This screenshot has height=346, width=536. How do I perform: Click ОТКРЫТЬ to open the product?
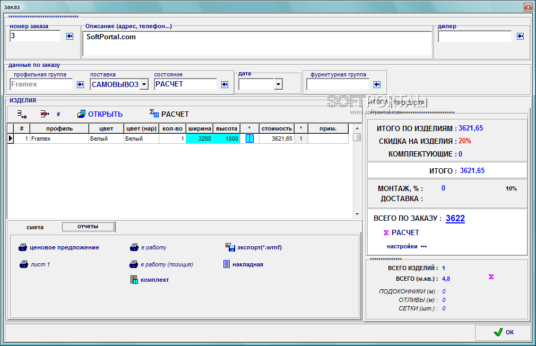pyautogui.click(x=100, y=114)
